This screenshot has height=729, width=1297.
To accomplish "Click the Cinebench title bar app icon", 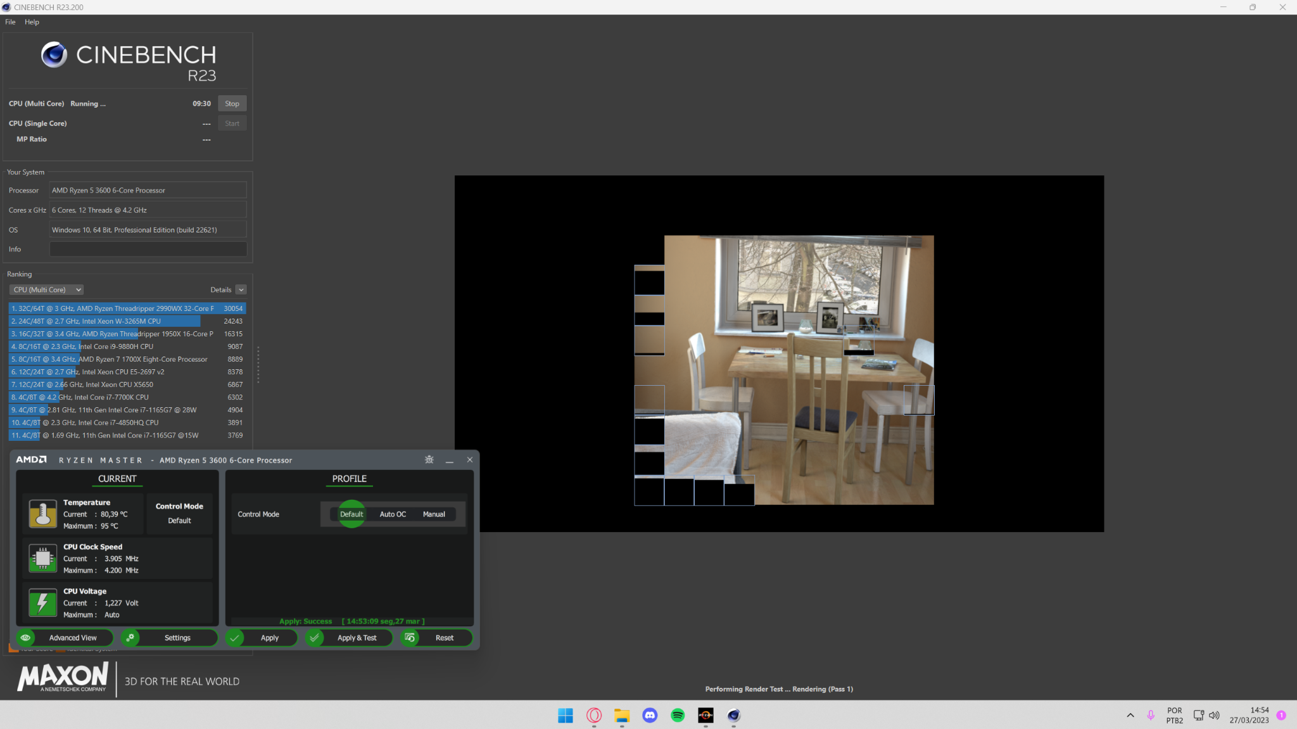I will tap(6, 7).
